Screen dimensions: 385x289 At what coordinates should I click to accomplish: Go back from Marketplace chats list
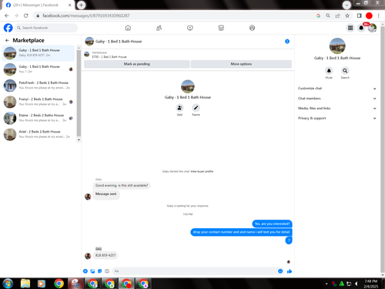coord(7,40)
